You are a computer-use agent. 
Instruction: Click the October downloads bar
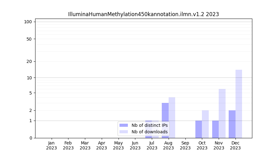point(205,124)
